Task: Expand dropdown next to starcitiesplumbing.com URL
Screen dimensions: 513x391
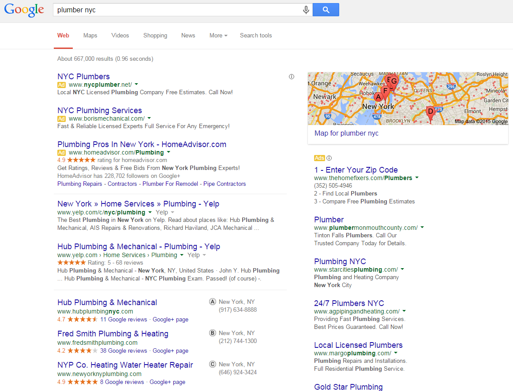Action: pos(402,269)
